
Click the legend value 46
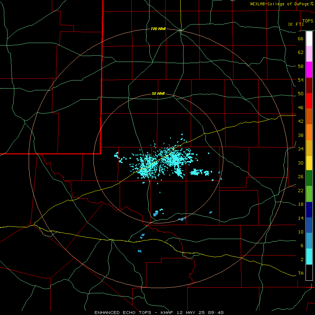[301, 108]
